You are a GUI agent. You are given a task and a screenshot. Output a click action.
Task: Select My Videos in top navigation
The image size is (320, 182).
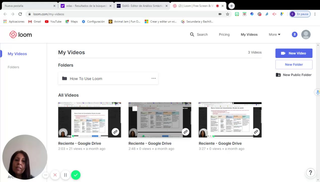pyautogui.click(x=249, y=34)
